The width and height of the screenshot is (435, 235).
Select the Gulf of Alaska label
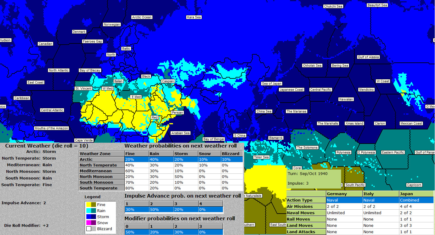coord(368,57)
